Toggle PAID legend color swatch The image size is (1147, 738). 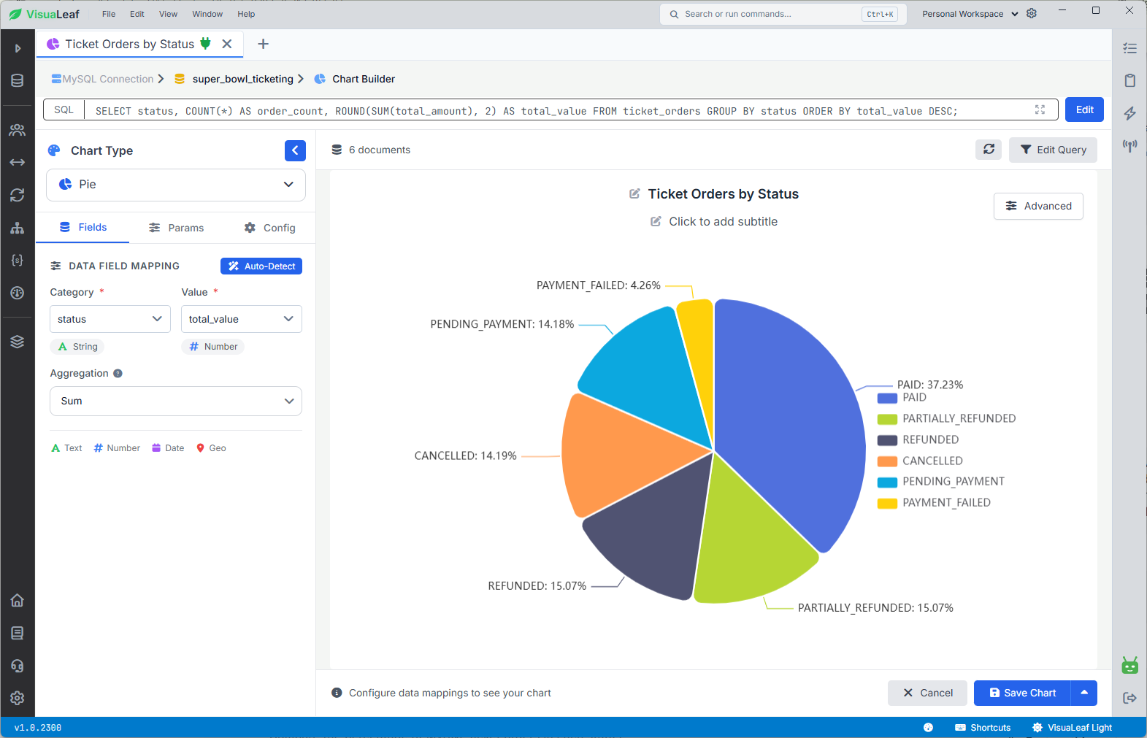click(887, 398)
